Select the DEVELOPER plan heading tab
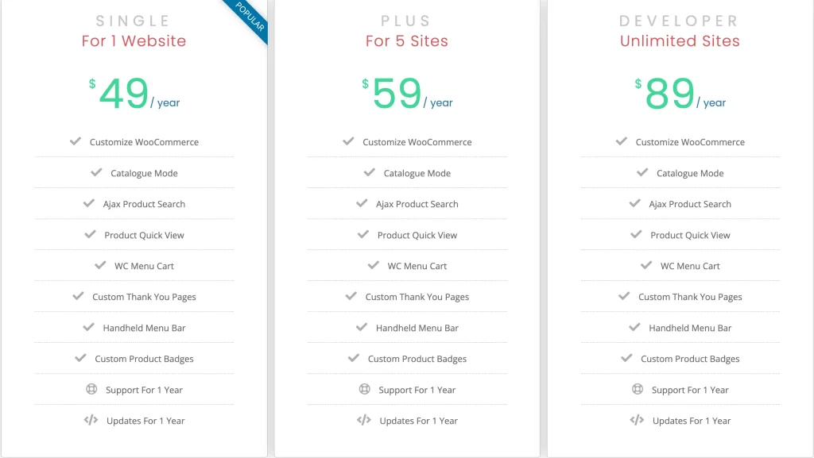 coord(680,20)
